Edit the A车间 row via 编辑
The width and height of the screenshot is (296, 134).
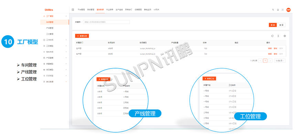point(270,48)
